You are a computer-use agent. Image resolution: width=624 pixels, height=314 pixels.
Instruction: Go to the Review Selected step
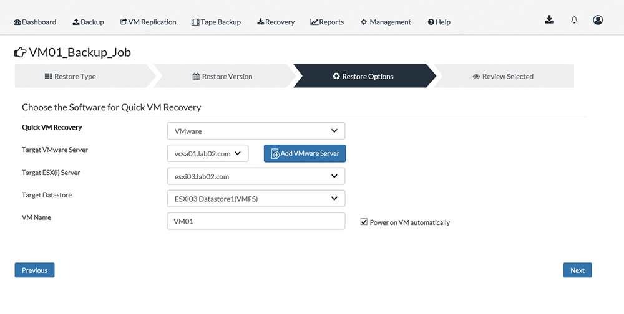[x=504, y=76]
